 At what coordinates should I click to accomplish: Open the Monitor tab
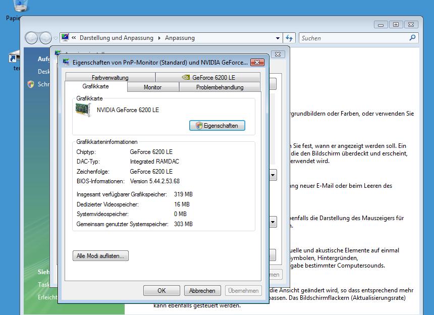(152, 87)
